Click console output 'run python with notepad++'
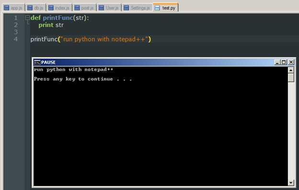Viewport: 299px width, 190px height. [73, 70]
